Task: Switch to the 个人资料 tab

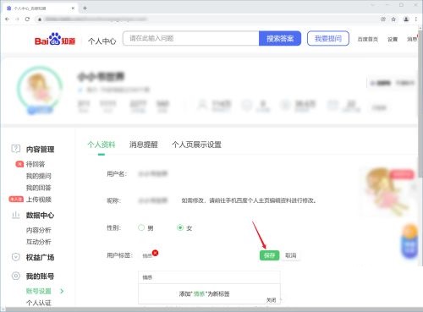Action: pyautogui.click(x=102, y=145)
